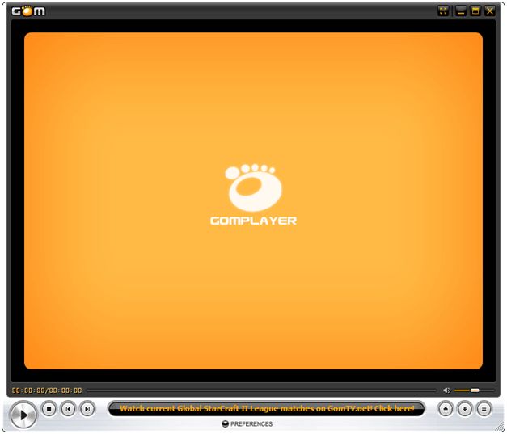The image size is (507, 434).
Task: Skip to the next track
Action: pos(87,410)
